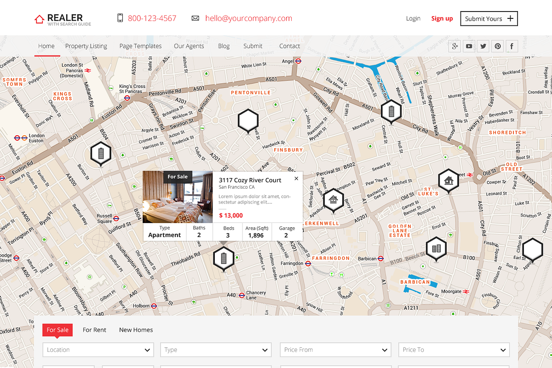Open the Price To dropdown
The image size is (552, 368).
click(454, 350)
